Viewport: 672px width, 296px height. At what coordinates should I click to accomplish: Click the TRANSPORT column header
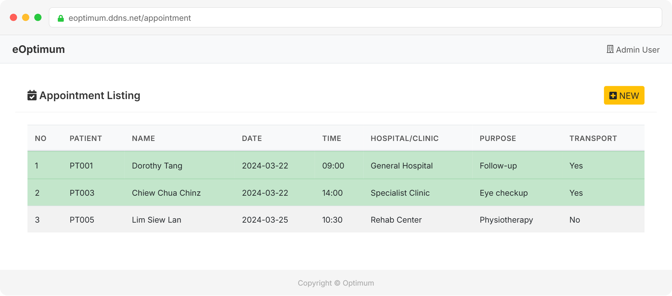pos(593,139)
